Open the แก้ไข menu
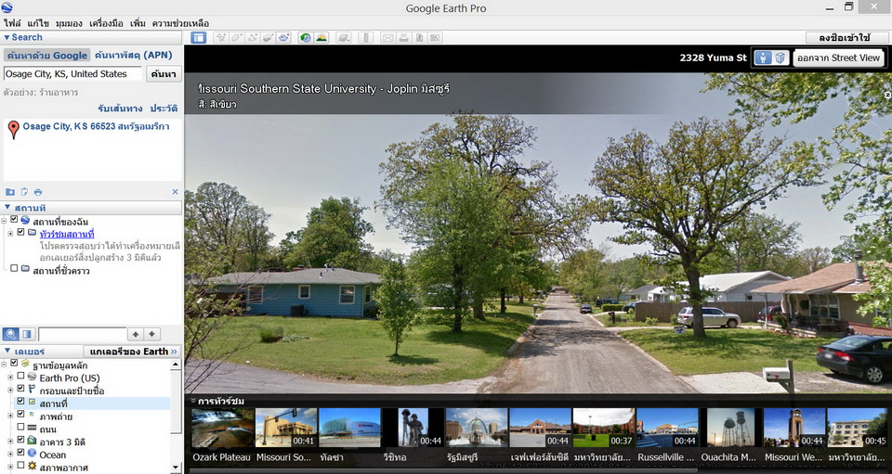 (x=38, y=23)
